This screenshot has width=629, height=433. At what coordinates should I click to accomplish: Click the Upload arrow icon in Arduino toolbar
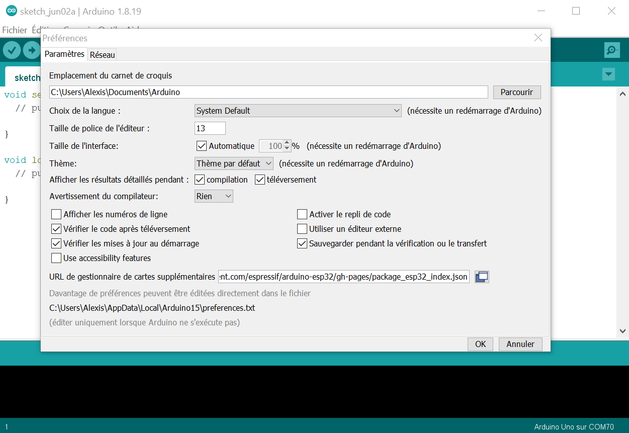tap(32, 50)
